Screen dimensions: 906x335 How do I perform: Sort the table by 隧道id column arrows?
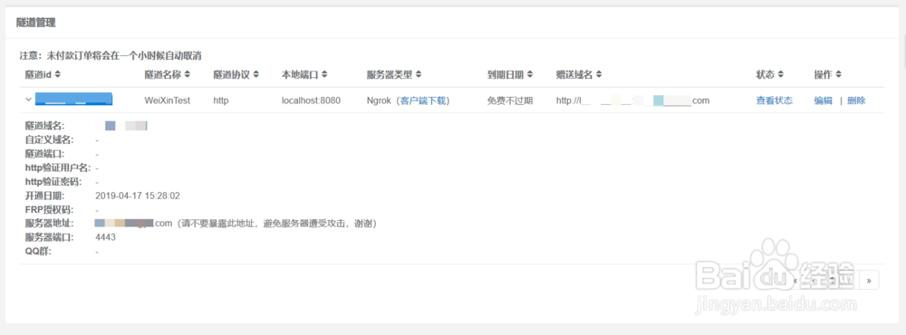(x=57, y=74)
